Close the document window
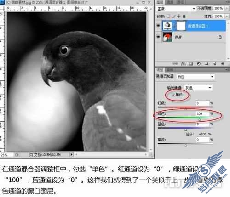230x197 pixels. 149,2
